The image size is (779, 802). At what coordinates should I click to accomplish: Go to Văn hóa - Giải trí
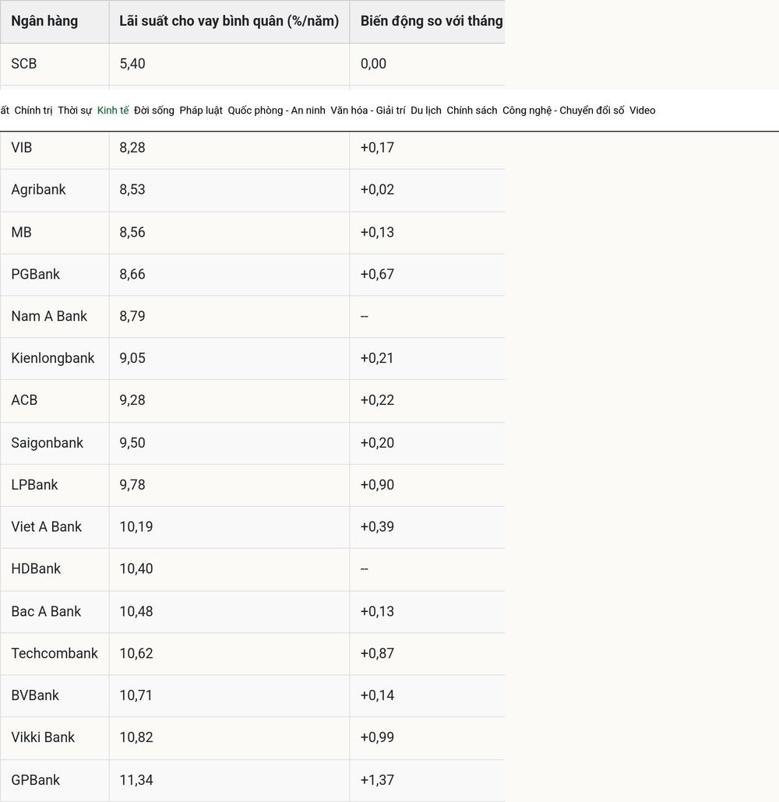[368, 110]
